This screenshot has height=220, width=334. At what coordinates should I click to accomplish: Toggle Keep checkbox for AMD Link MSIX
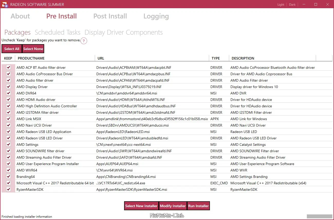8,119
